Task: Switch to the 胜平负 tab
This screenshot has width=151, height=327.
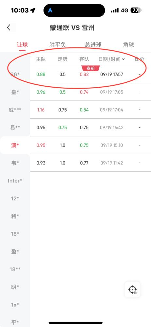Action: 58,45
